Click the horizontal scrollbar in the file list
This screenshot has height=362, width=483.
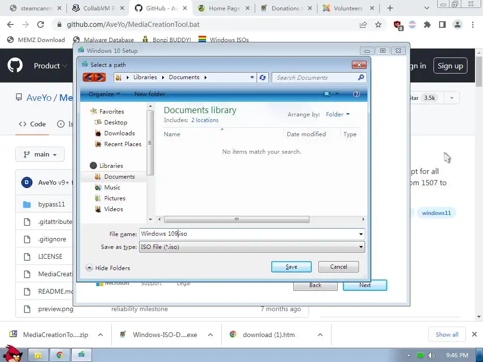pyautogui.click(x=237, y=220)
